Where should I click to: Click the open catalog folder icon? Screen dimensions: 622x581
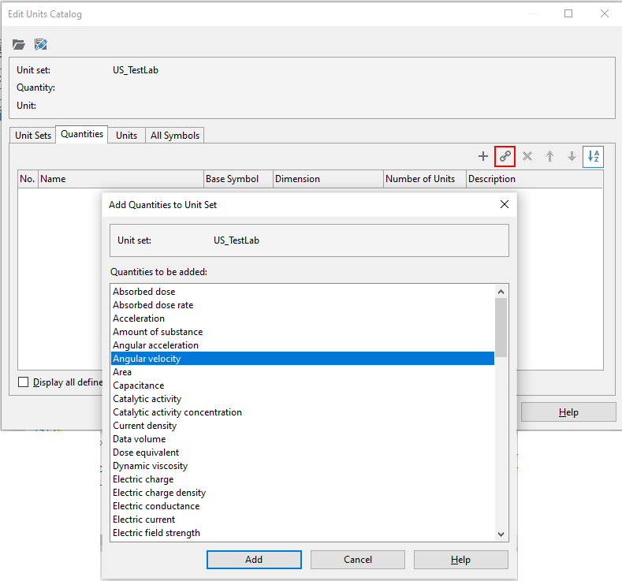pos(19,45)
